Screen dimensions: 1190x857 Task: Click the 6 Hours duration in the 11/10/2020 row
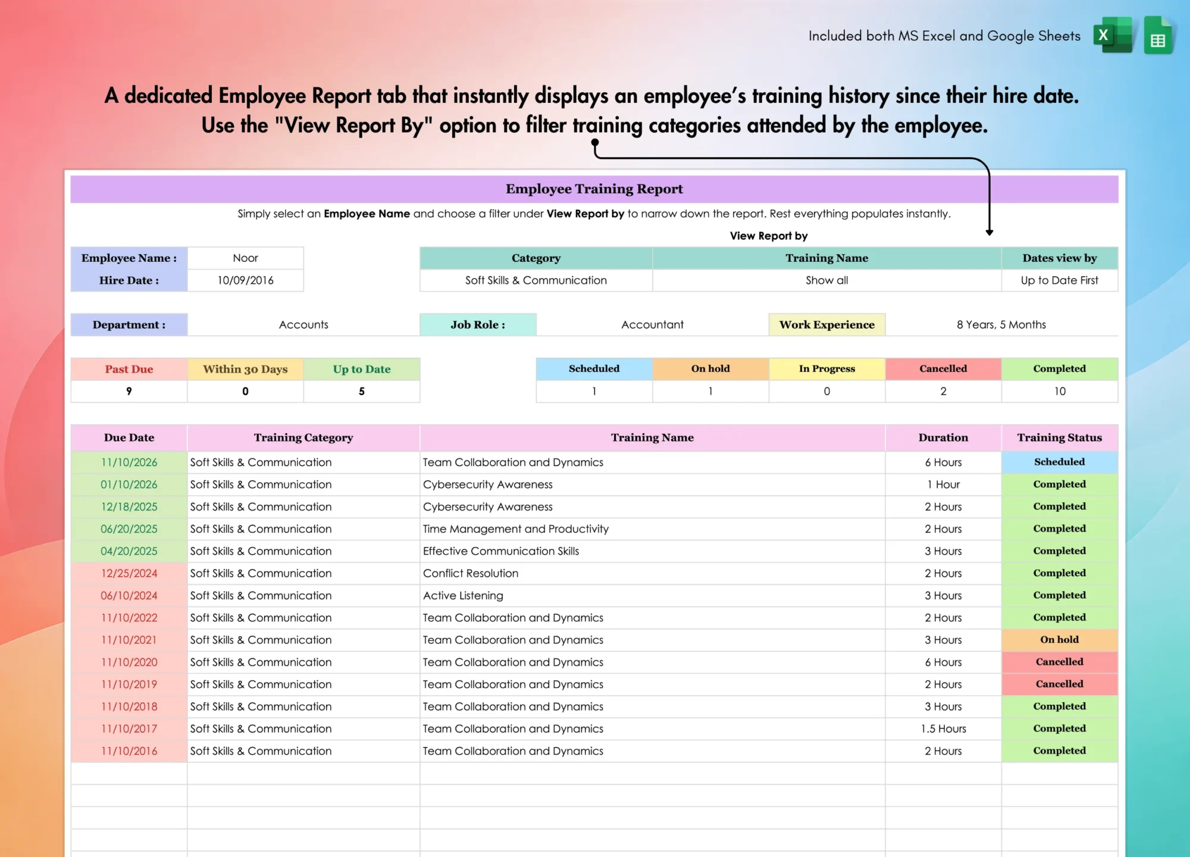943,662
